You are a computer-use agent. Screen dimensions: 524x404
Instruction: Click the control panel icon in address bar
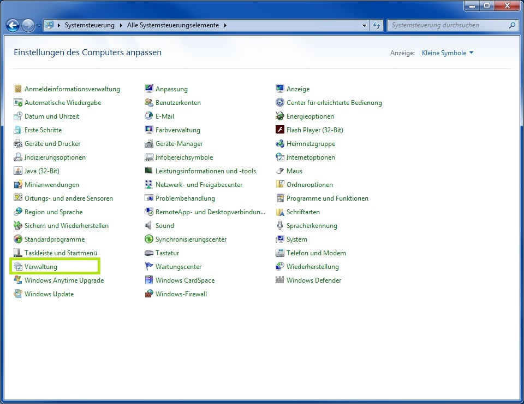pos(50,25)
